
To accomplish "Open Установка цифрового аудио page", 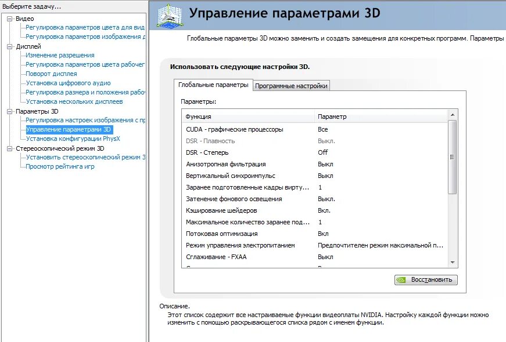I will [x=68, y=83].
